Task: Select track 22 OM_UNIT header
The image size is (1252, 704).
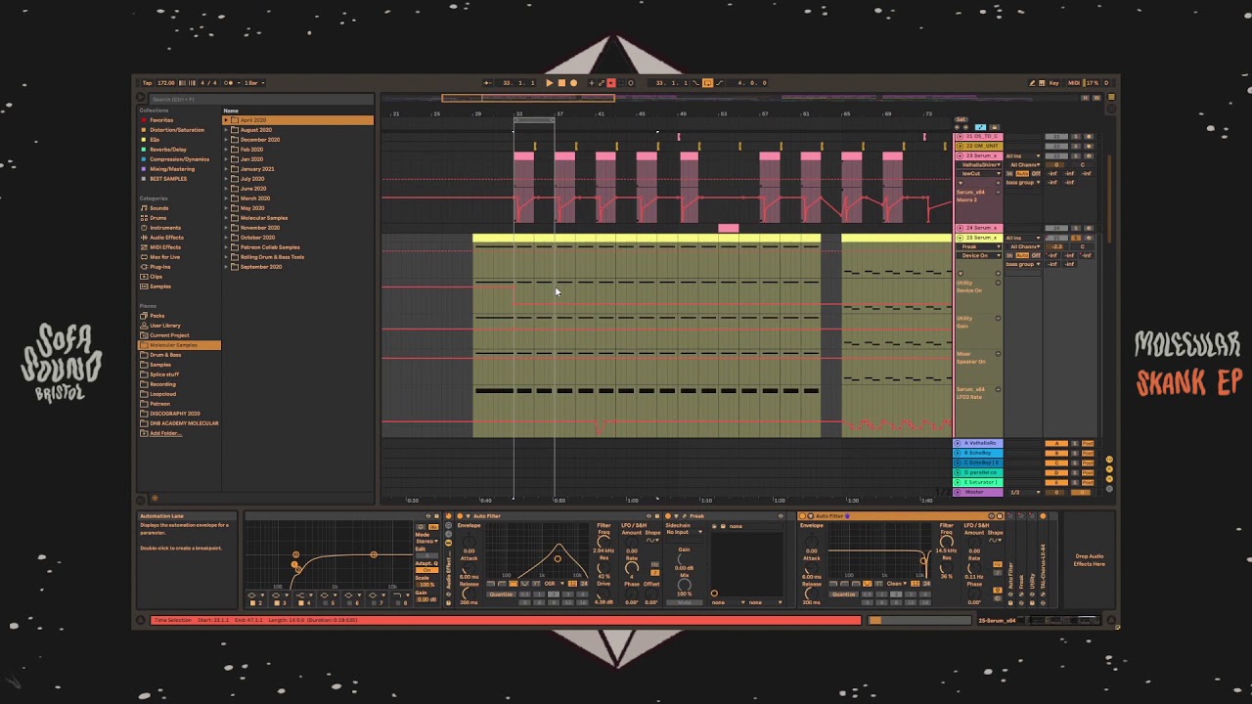Action: (981, 146)
